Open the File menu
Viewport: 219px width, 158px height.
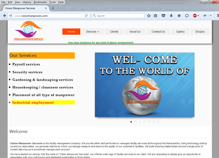pos(3,2)
